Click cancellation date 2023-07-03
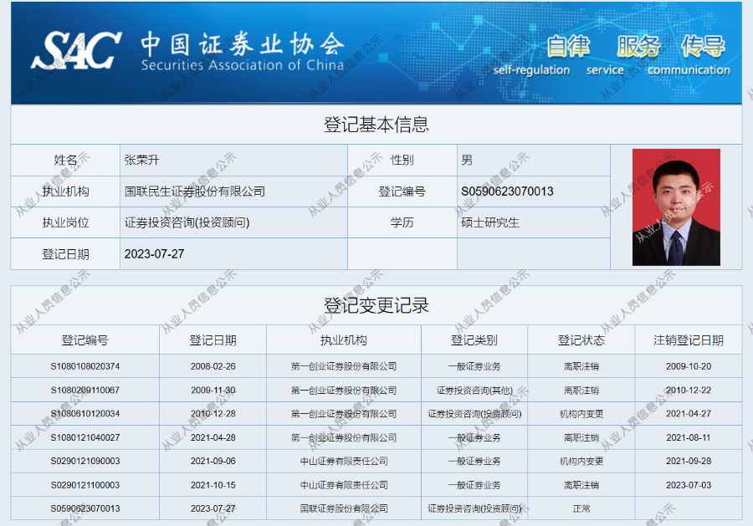The width and height of the screenshot is (753, 526). coord(689,485)
